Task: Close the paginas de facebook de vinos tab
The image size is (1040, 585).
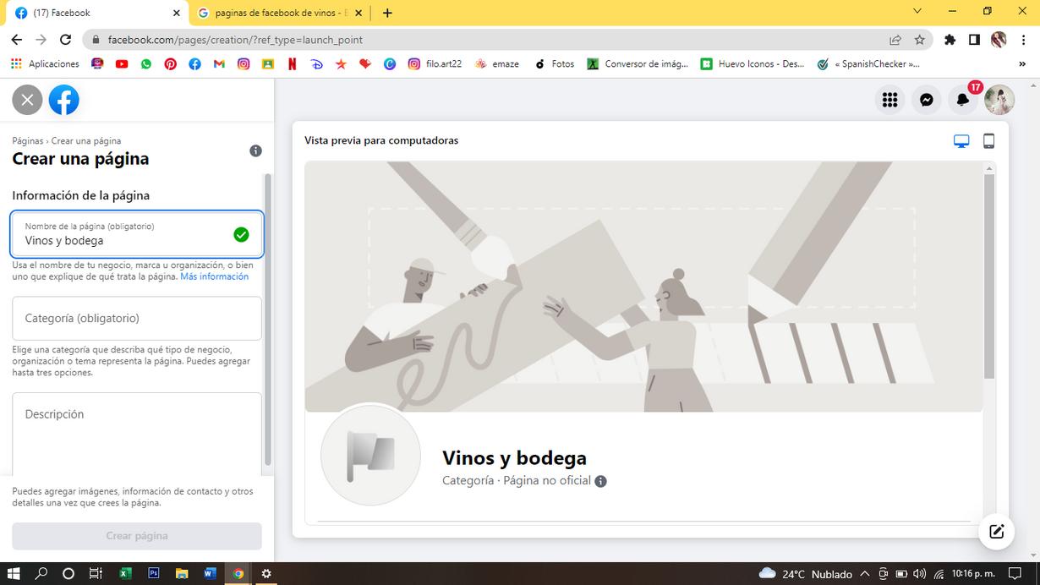Action: tap(359, 13)
